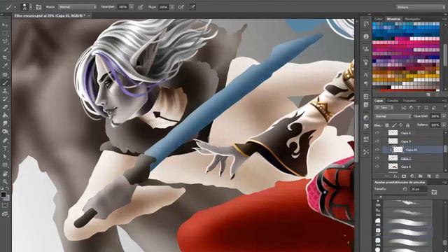The height and width of the screenshot is (252, 448).
Task: Select the Capa 65 layer thumbnail
Action: point(398,149)
